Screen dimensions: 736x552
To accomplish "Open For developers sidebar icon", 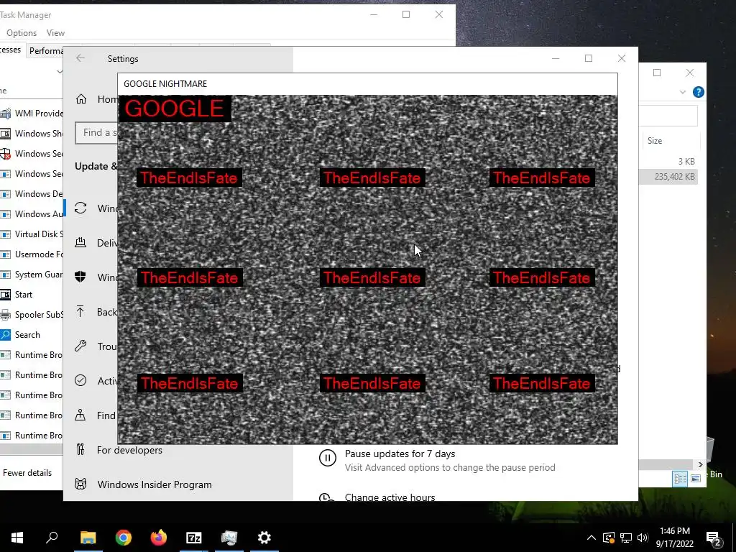I will pos(80,450).
